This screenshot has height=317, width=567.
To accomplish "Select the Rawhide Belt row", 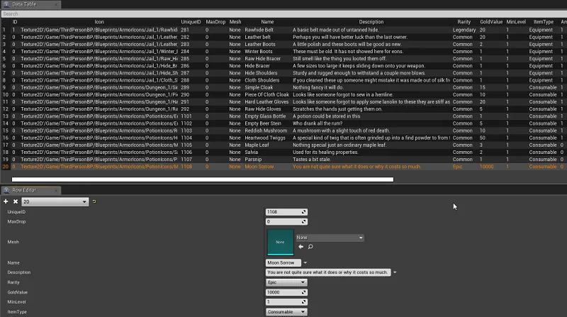I will coord(283,30).
